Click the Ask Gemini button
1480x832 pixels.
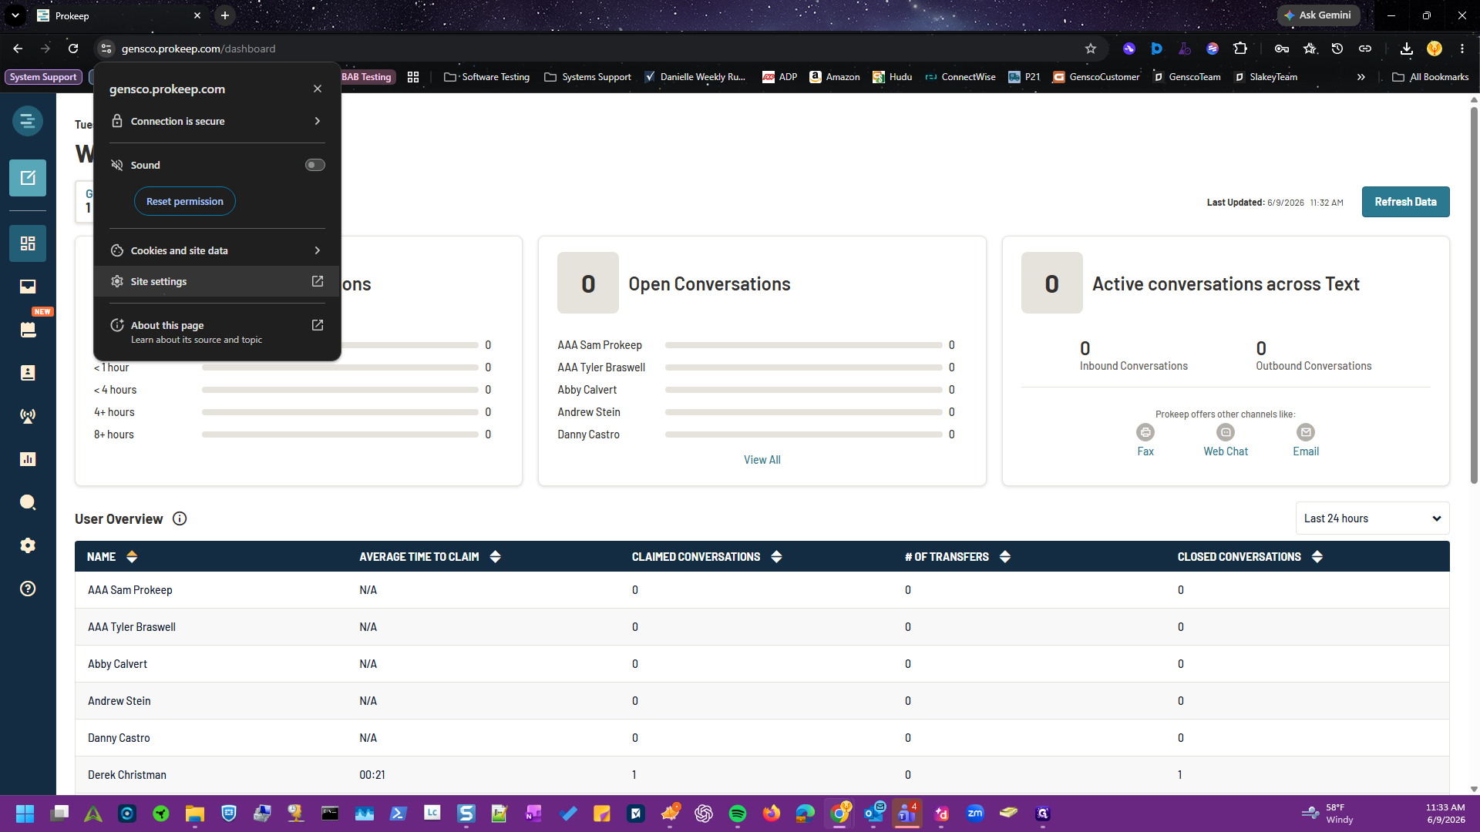pos(1318,15)
